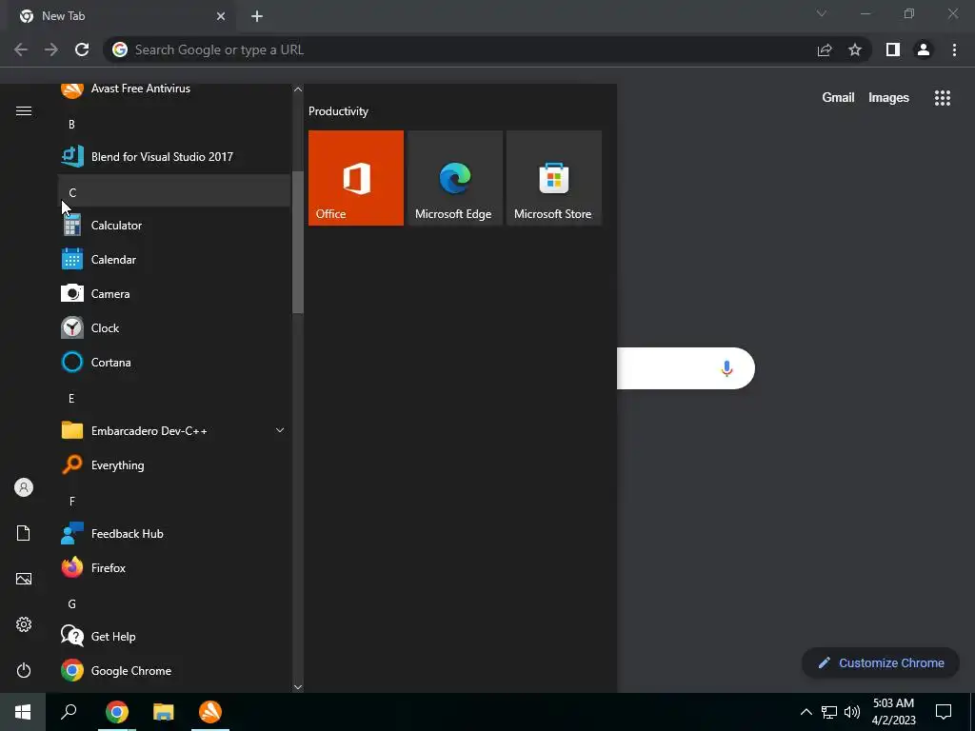This screenshot has height=731, width=975.
Task: Reload the Chrome page
Action: point(82,49)
